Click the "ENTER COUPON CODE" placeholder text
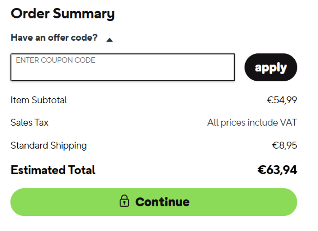The image size is (318, 231). point(55,60)
